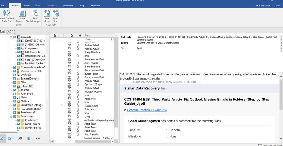Screen dimensions: 283x146
Task: Click the attachment paperclip column header
Action: [x=80, y=35]
